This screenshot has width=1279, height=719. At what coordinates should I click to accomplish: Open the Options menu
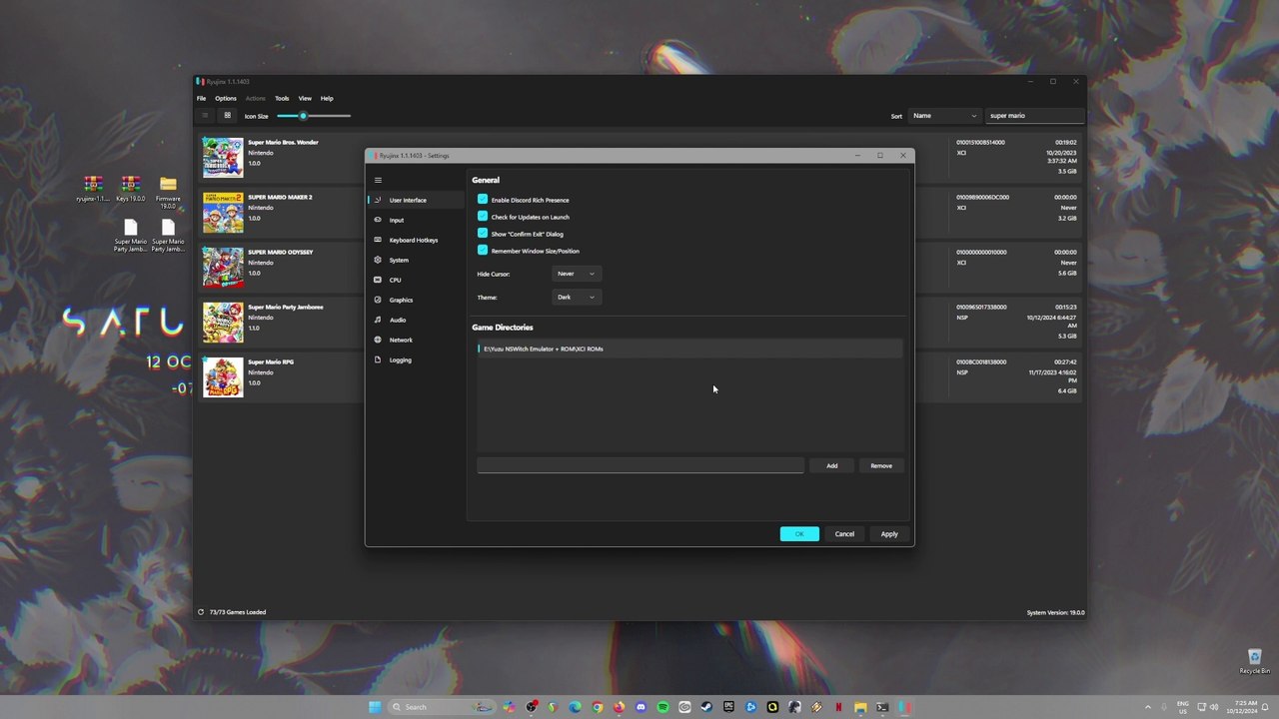coord(226,99)
